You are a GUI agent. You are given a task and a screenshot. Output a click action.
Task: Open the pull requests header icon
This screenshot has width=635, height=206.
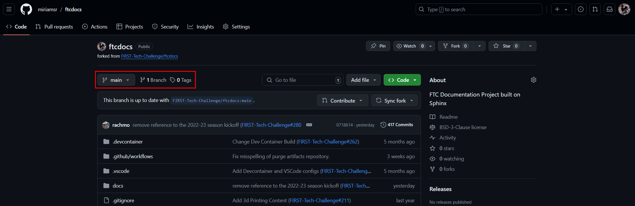[595, 9]
